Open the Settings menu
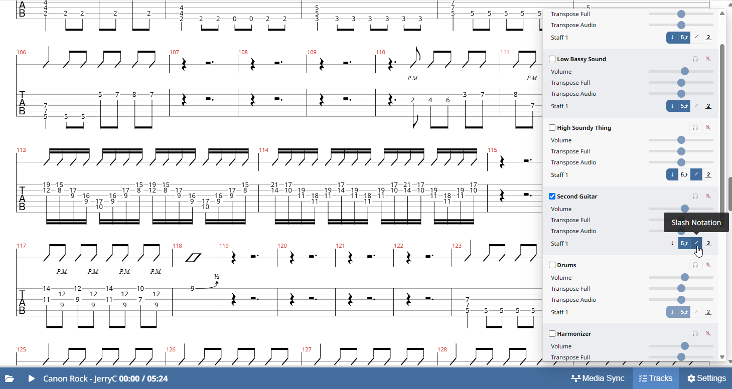The height and width of the screenshot is (389, 732). [706, 378]
